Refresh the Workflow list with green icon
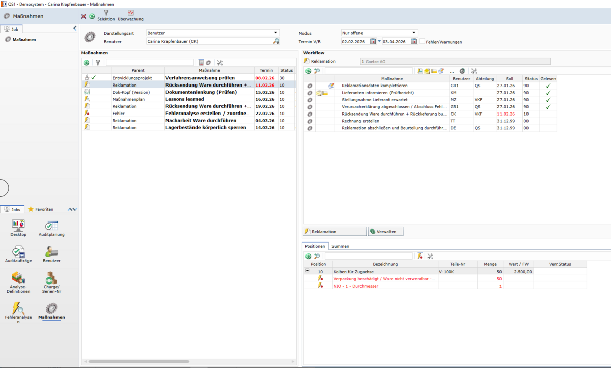This screenshot has width=611, height=368. pyautogui.click(x=309, y=71)
